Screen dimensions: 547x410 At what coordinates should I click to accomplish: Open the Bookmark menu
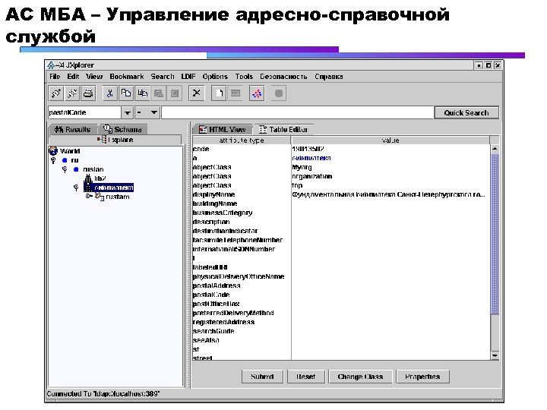127,77
